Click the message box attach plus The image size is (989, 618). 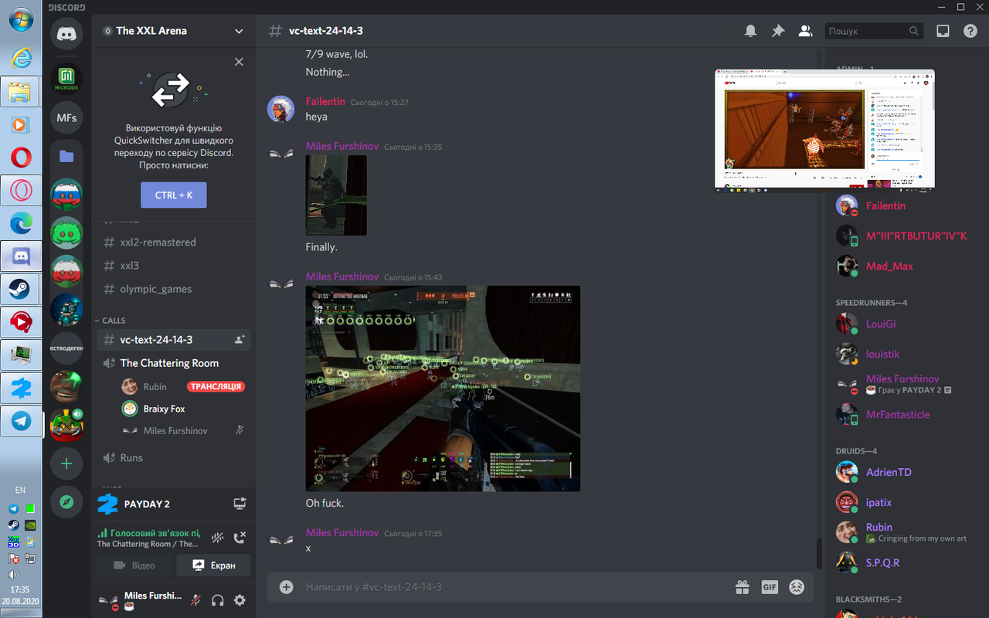[287, 587]
